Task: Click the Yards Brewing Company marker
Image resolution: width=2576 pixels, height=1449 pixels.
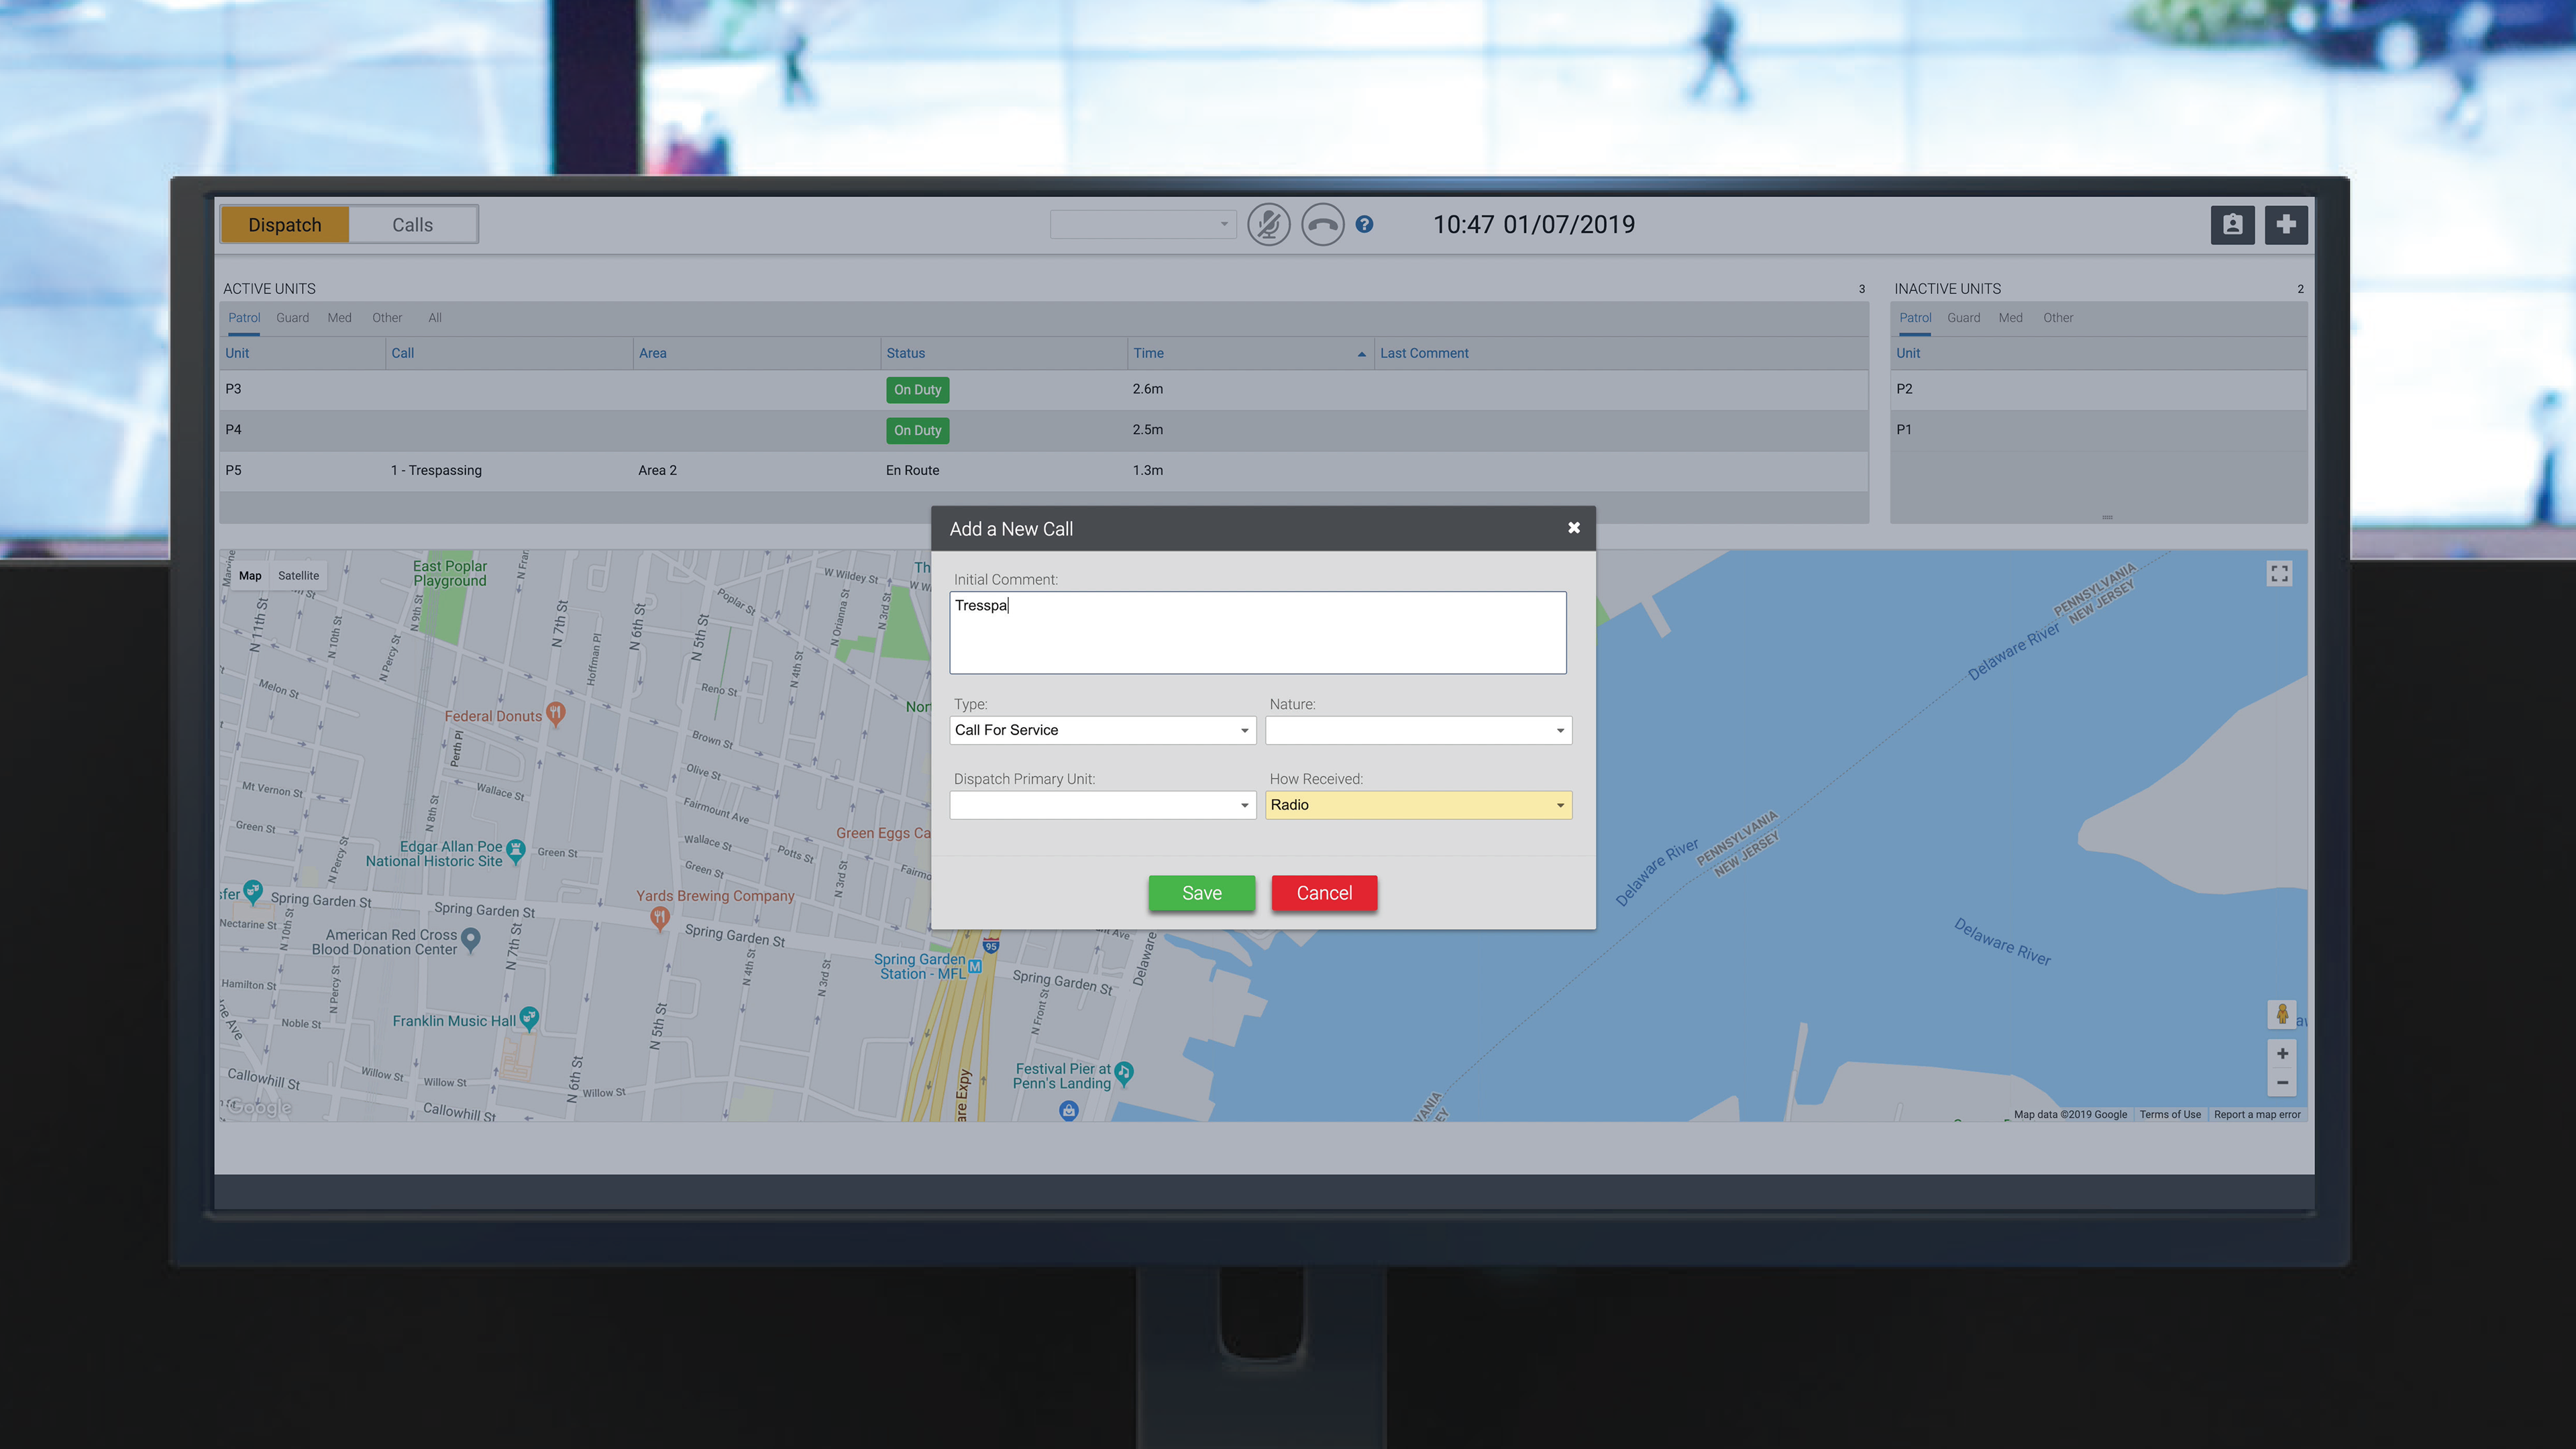Action: [x=659, y=918]
